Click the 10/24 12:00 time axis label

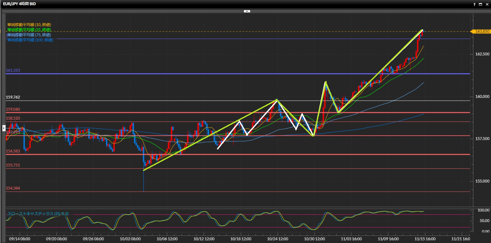(278, 239)
